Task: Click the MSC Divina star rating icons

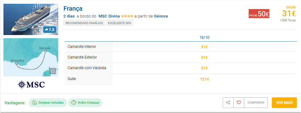Action: click(x=127, y=16)
